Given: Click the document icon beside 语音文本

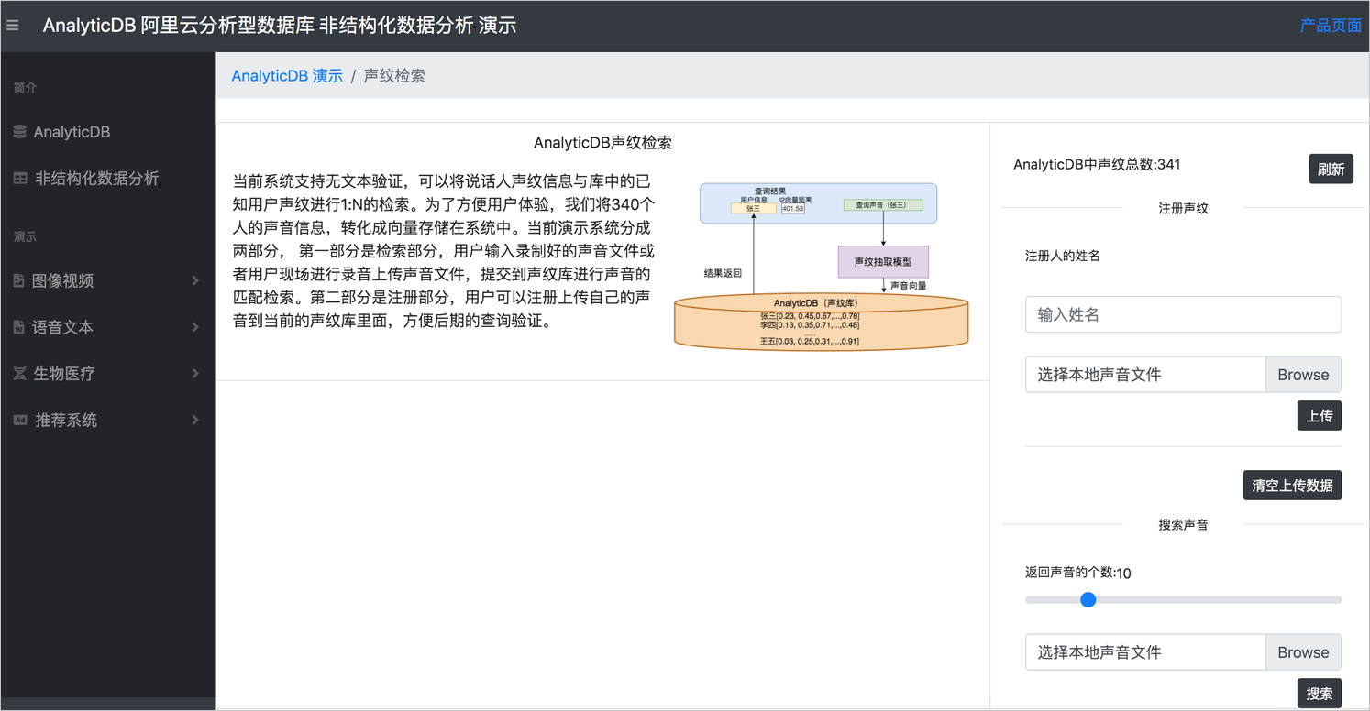Looking at the screenshot, I should tap(18, 327).
